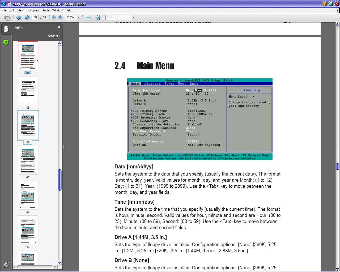Click the 'Drive B [None]' heading
Screen dimensions: 340x272
pyautogui.click(x=132, y=260)
